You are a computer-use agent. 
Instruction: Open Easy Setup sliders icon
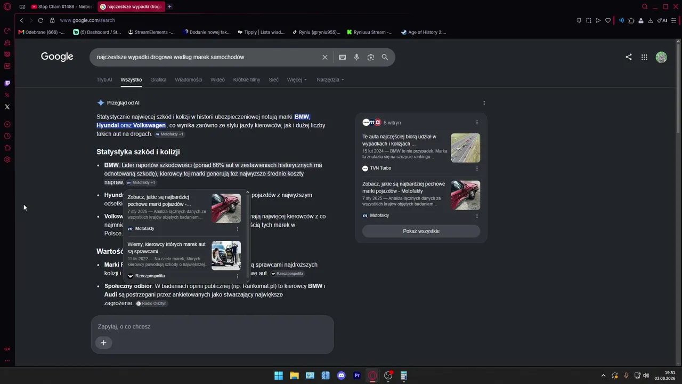pos(674,20)
